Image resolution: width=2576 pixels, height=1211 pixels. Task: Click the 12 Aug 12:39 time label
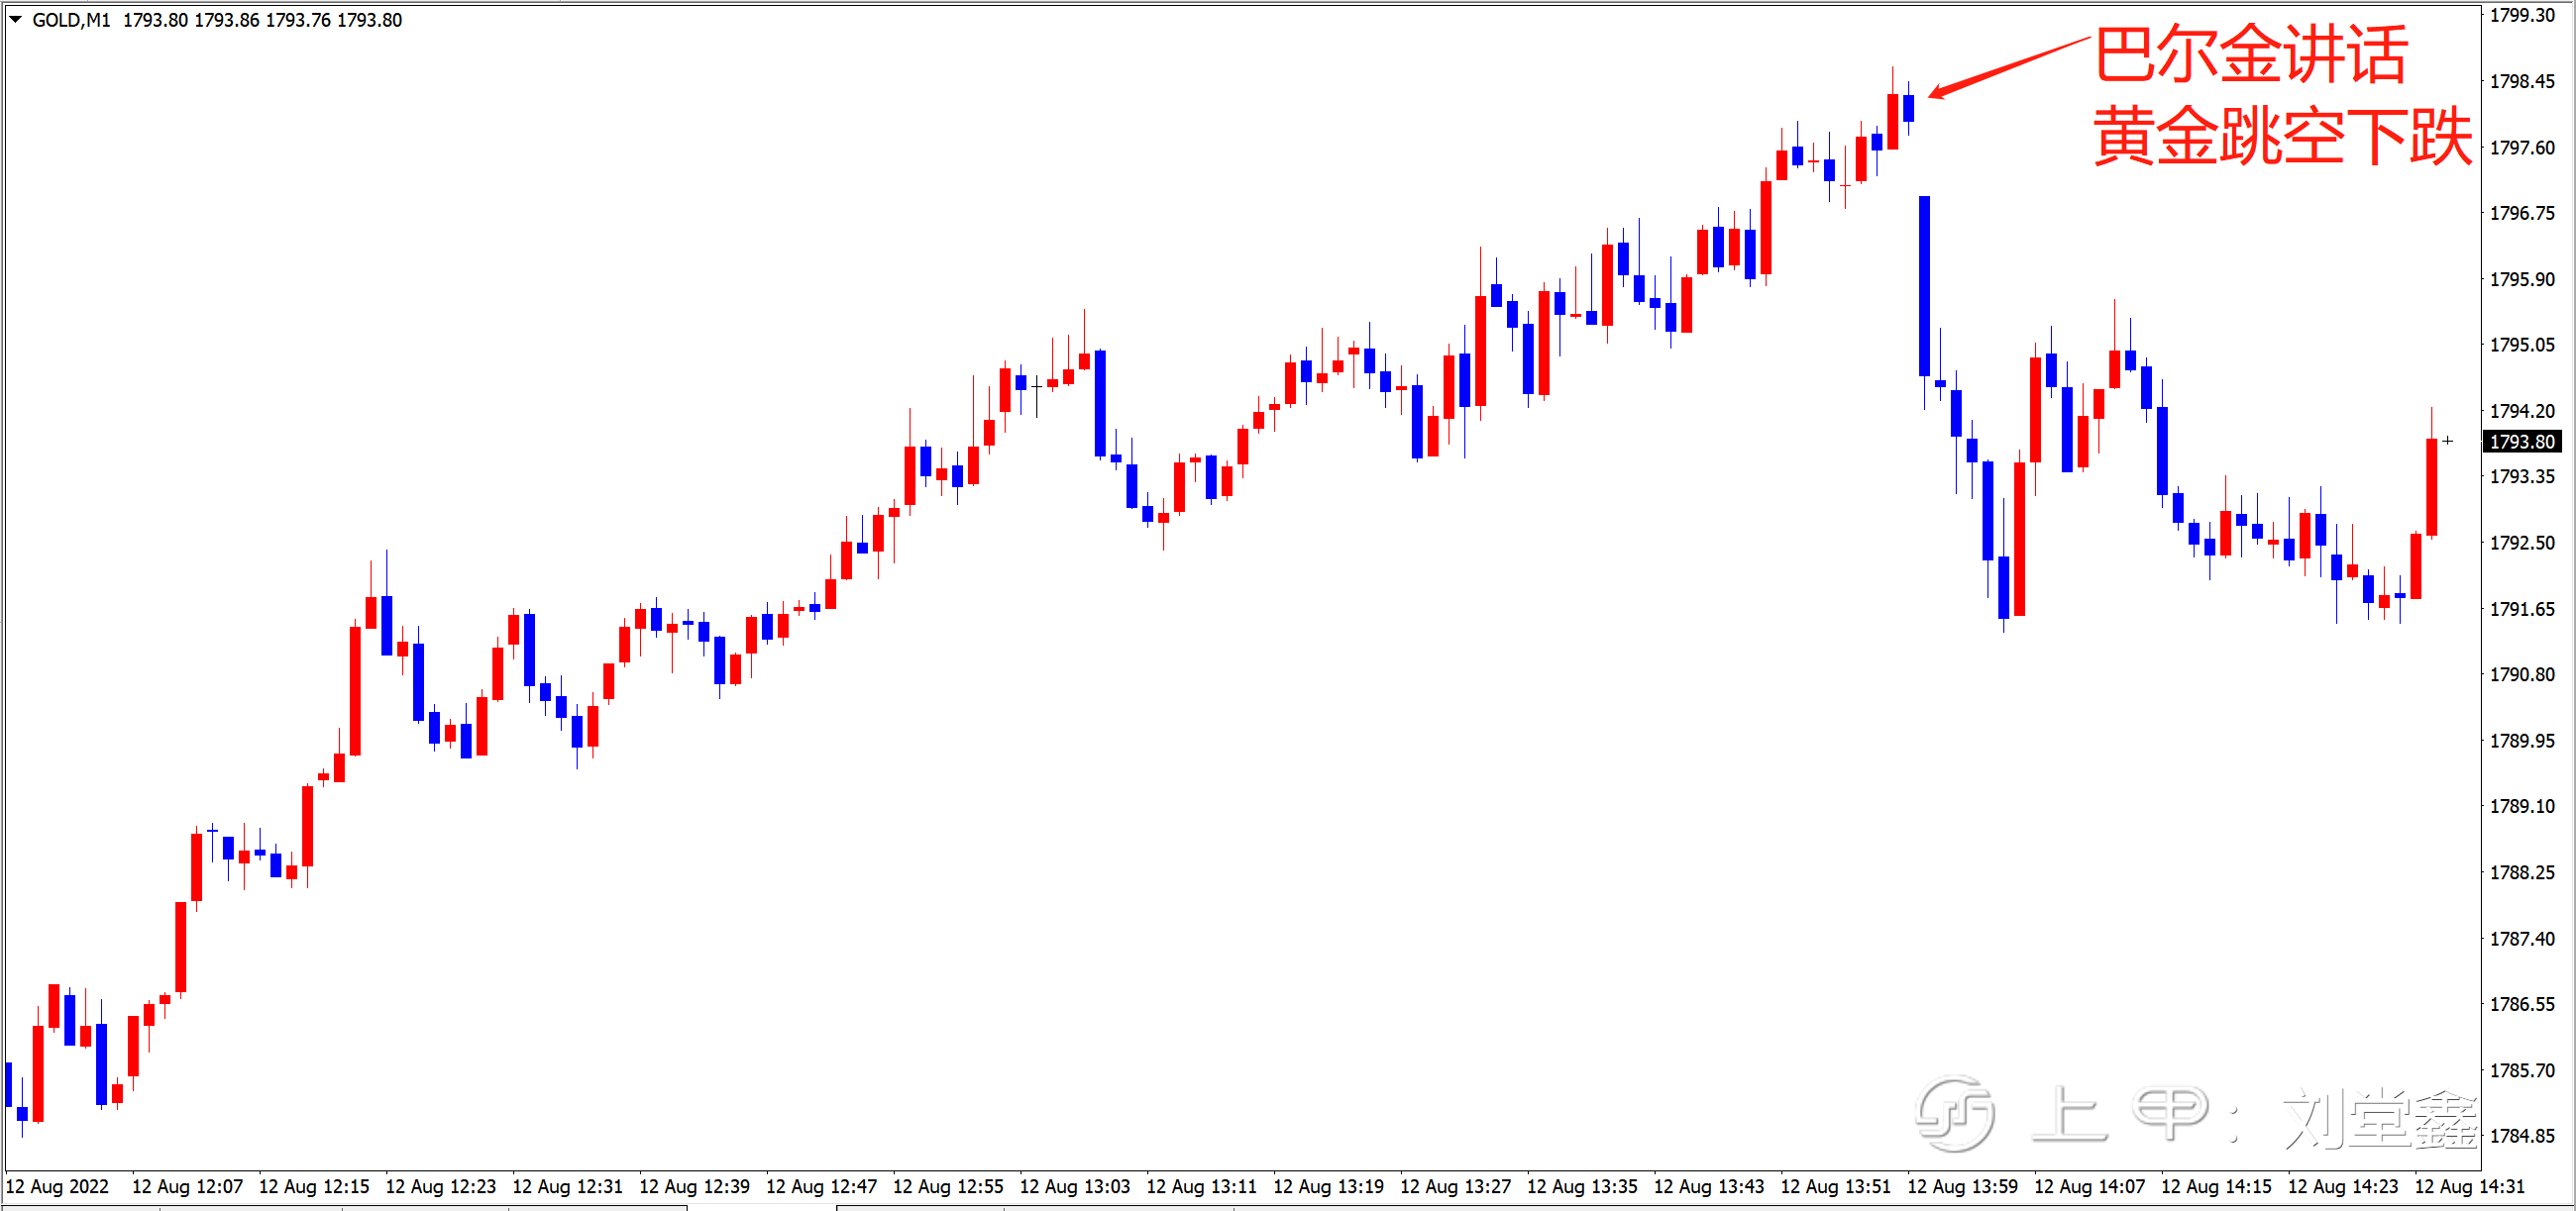click(x=694, y=1187)
